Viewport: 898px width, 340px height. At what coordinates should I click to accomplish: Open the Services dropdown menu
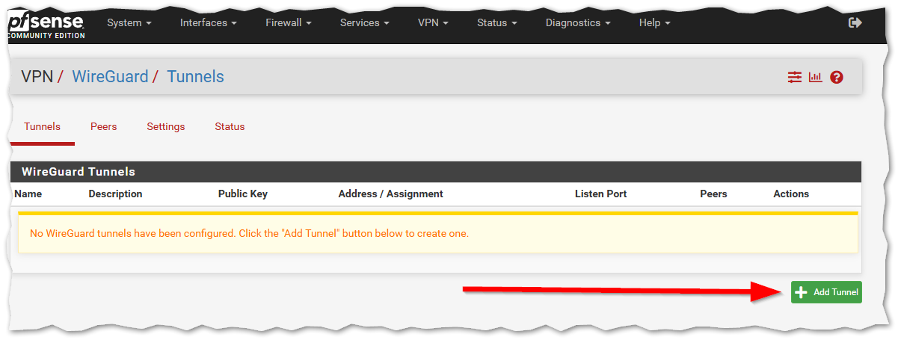coord(364,23)
